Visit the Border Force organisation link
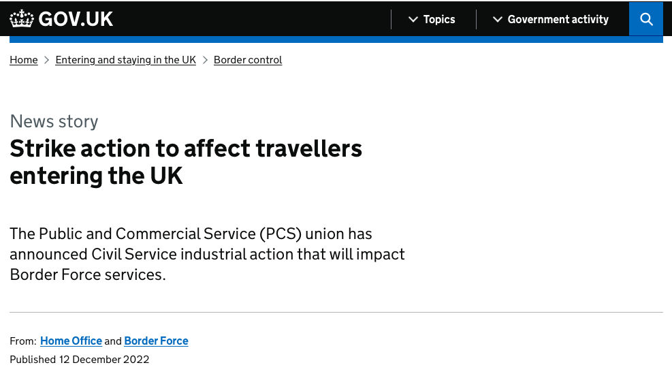The height and width of the screenshot is (378, 672). [x=156, y=341]
